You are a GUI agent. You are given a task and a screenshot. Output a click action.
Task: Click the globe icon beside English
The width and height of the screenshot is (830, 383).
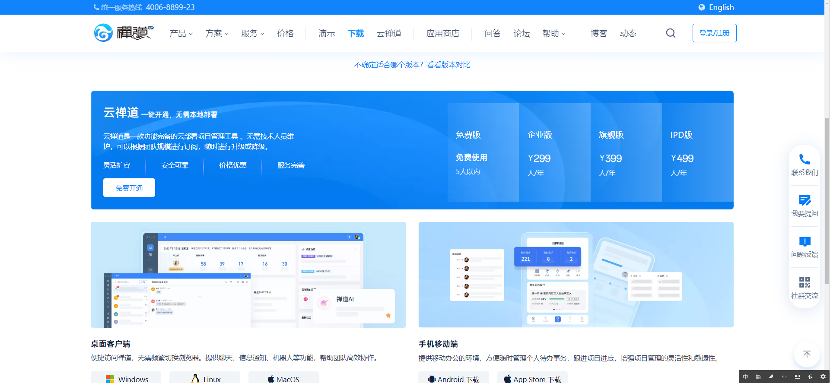[x=702, y=7]
